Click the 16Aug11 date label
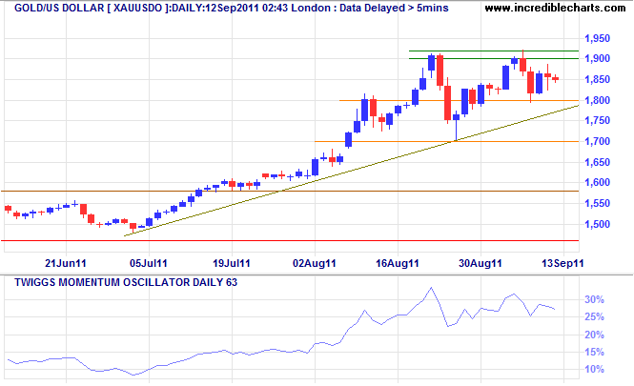The image size is (634, 386). [398, 264]
